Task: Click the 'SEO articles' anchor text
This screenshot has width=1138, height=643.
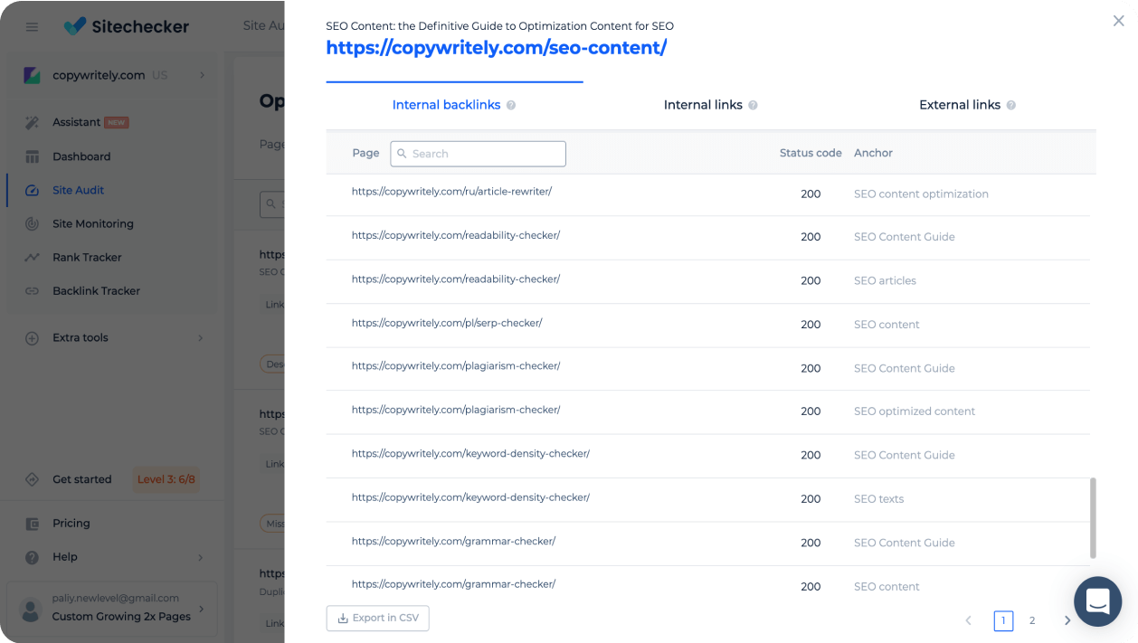Action: click(x=885, y=281)
